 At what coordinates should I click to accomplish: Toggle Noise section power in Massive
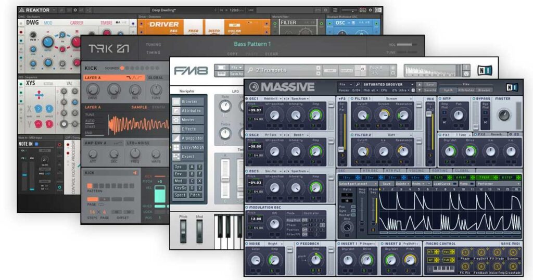tap(247, 244)
